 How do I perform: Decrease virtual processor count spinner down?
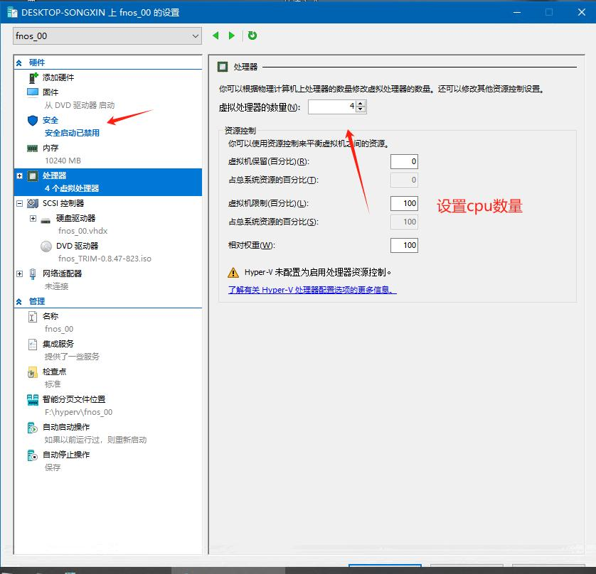click(361, 110)
